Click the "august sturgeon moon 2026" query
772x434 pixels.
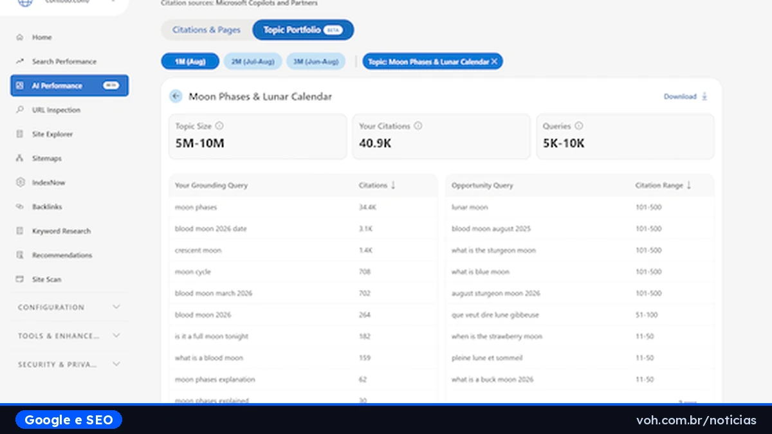[x=496, y=293]
